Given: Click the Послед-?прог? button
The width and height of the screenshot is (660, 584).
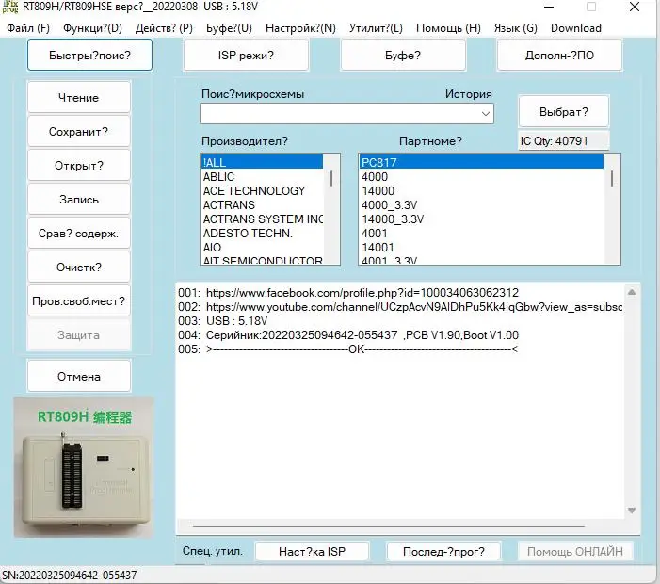Looking at the screenshot, I should [443, 551].
